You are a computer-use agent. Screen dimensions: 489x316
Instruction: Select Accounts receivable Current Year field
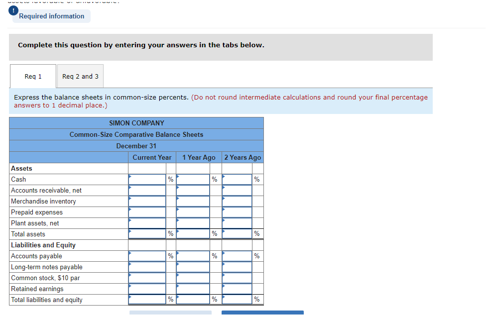(147, 191)
